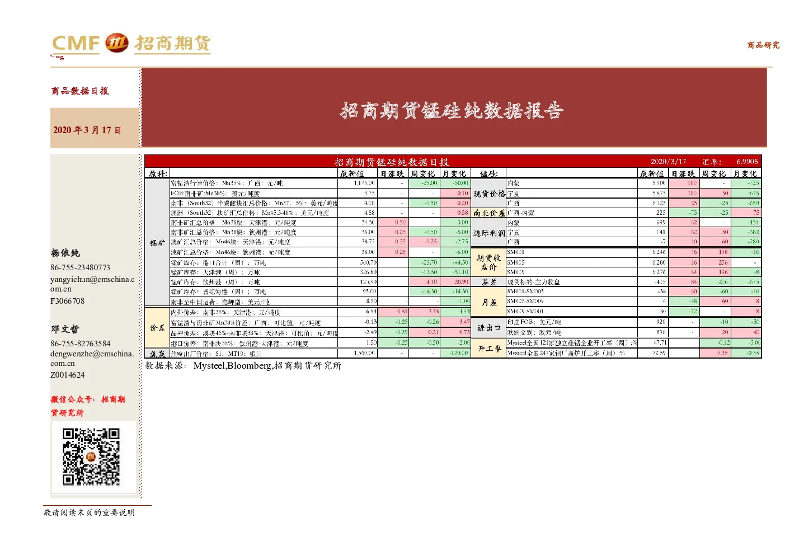Click the table date 2020/3/17
The height and width of the screenshot is (555, 785).
pos(668,161)
